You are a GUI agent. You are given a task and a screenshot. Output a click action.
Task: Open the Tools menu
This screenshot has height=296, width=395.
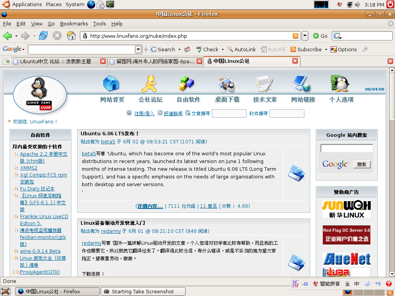pos(100,24)
